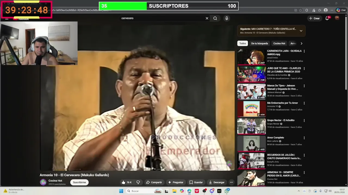Open Edge favorites list icon
The height and width of the screenshot is (195, 348).
tap(319, 10)
